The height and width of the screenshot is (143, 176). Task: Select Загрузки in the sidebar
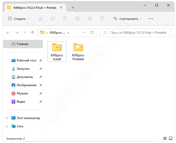[23, 69]
